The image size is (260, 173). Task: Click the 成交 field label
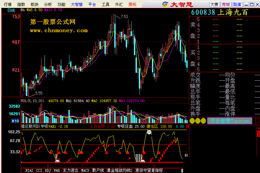[195, 75]
